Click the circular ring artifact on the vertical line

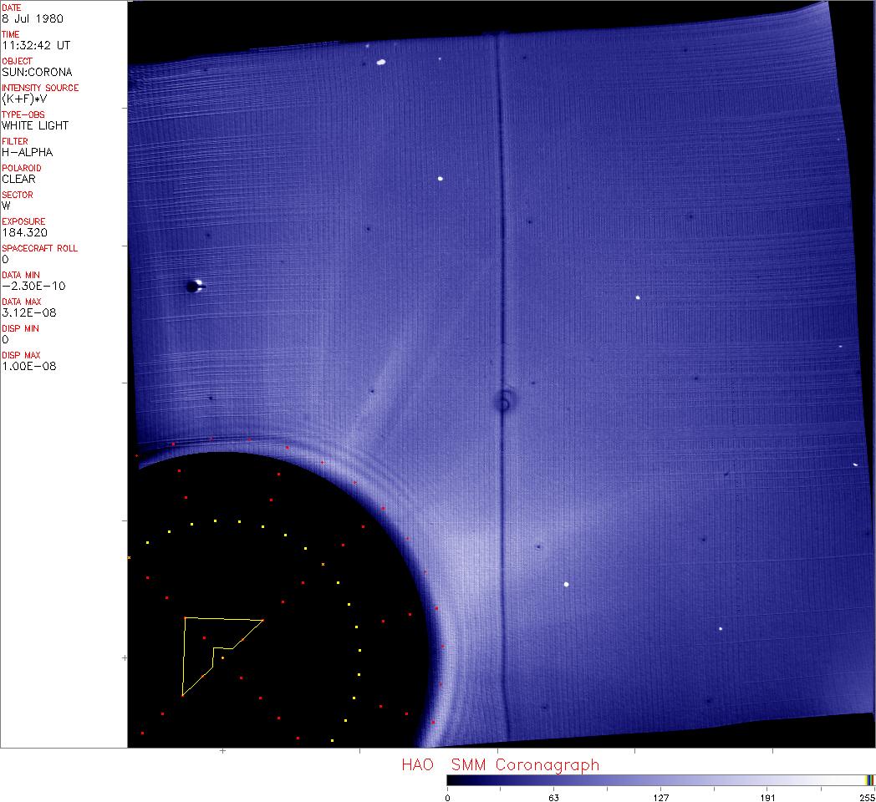click(x=503, y=401)
